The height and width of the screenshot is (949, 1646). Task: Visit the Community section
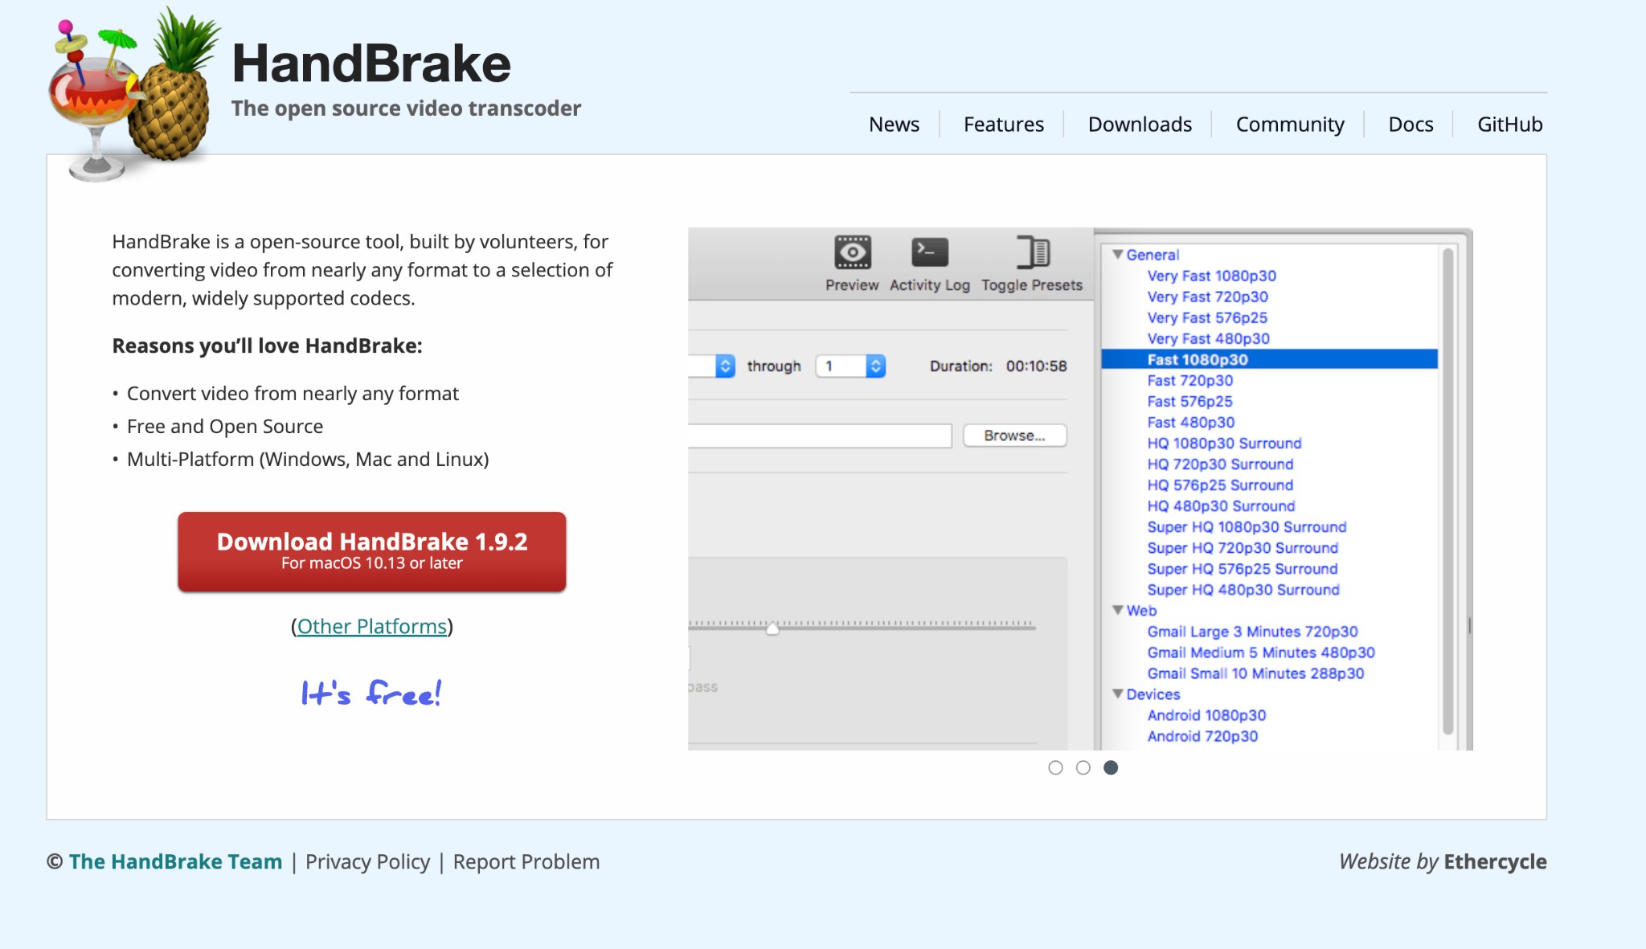pyautogui.click(x=1290, y=125)
